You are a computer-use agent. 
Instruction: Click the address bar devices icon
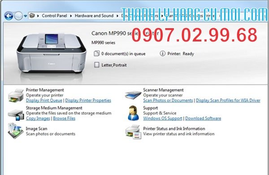32,16
